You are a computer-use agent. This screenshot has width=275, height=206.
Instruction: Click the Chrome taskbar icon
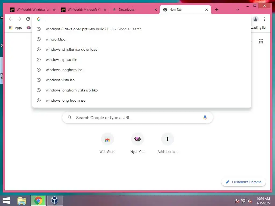point(38,201)
